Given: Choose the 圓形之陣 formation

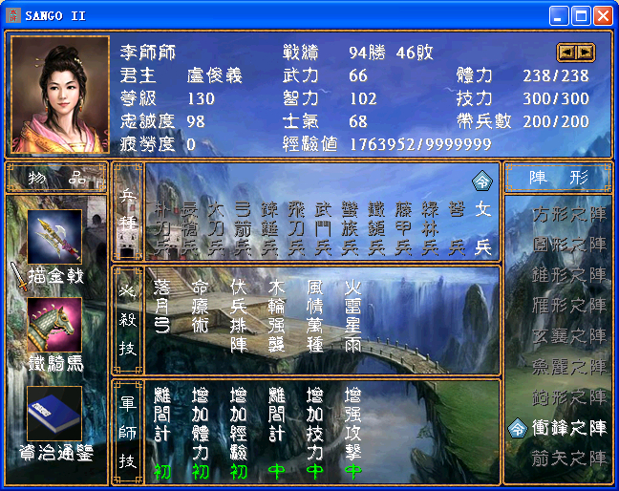Looking at the screenshot, I should [x=569, y=245].
